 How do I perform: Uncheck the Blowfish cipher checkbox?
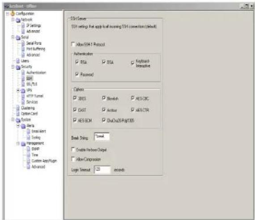coord(104,98)
